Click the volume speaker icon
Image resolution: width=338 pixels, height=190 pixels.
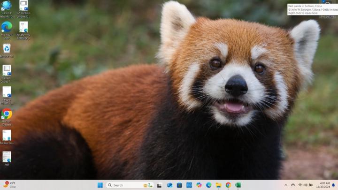point(305,185)
